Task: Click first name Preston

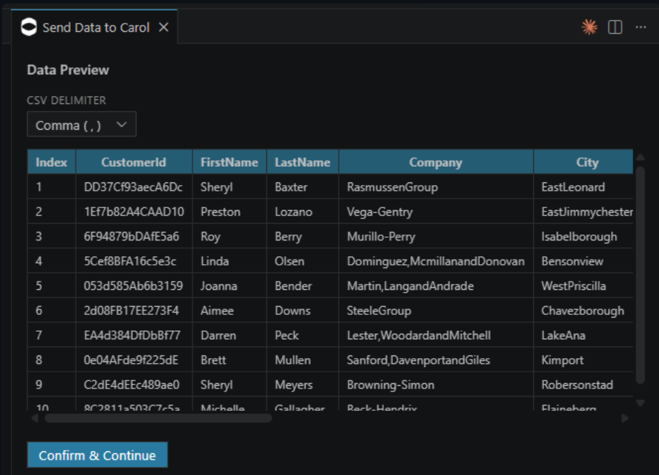Action: coord(220,211)
